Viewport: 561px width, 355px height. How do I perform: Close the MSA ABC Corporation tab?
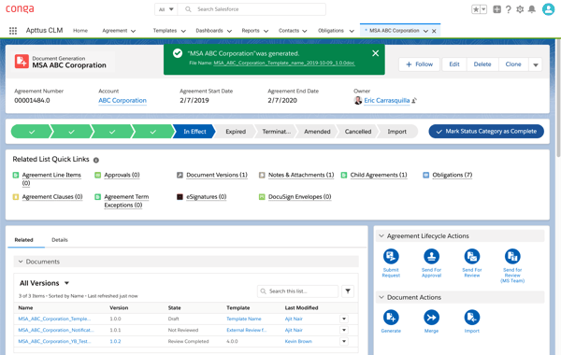pos(434,31)
